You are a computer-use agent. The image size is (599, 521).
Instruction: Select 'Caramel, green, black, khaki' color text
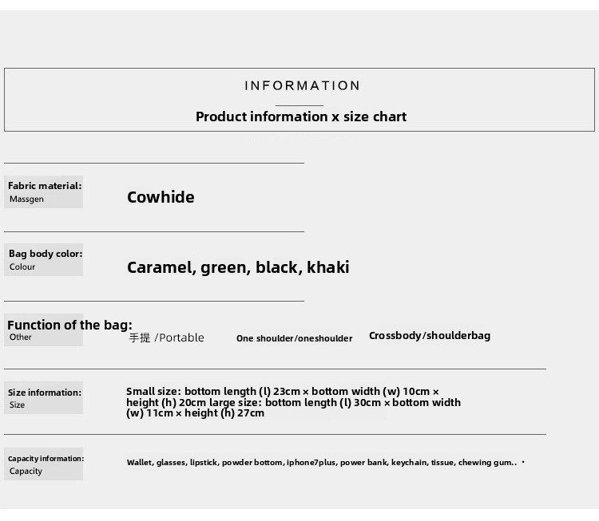coord(238,267)
